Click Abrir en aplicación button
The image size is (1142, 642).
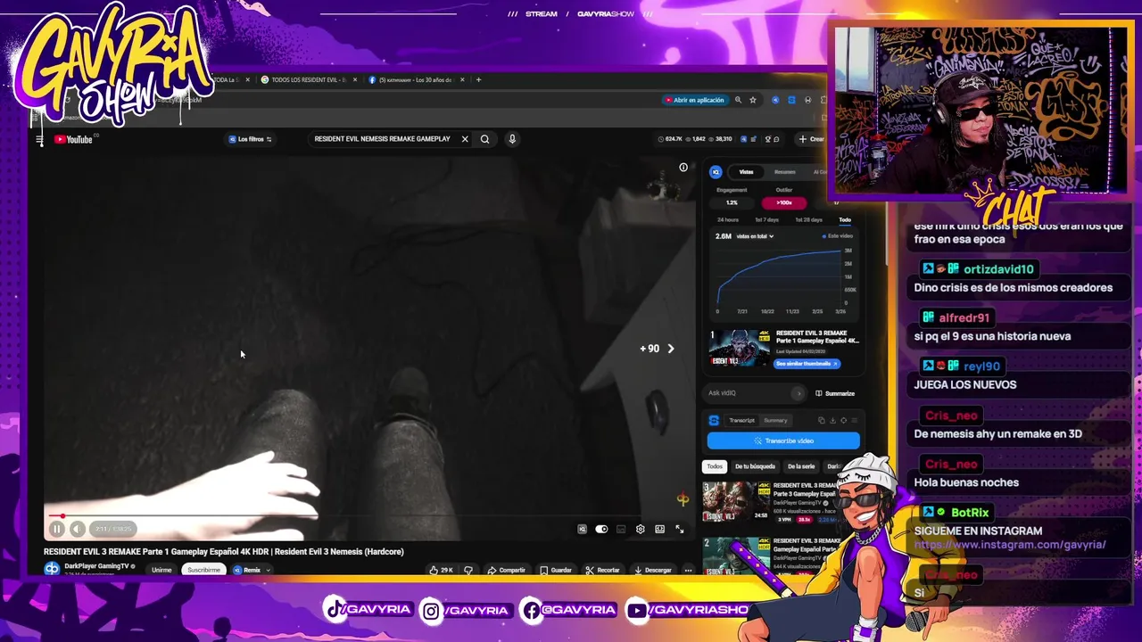tap(694, 100)
